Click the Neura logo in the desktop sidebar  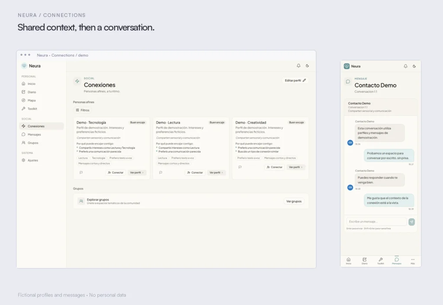(x=24, y=66)
